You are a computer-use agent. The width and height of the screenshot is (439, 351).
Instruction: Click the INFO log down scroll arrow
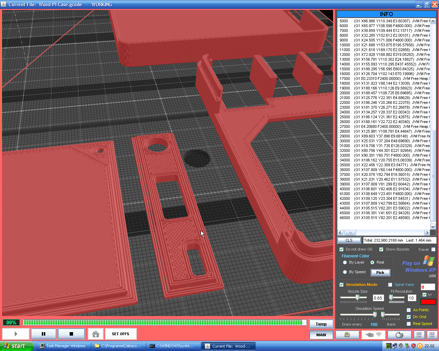tap(433, 227)
